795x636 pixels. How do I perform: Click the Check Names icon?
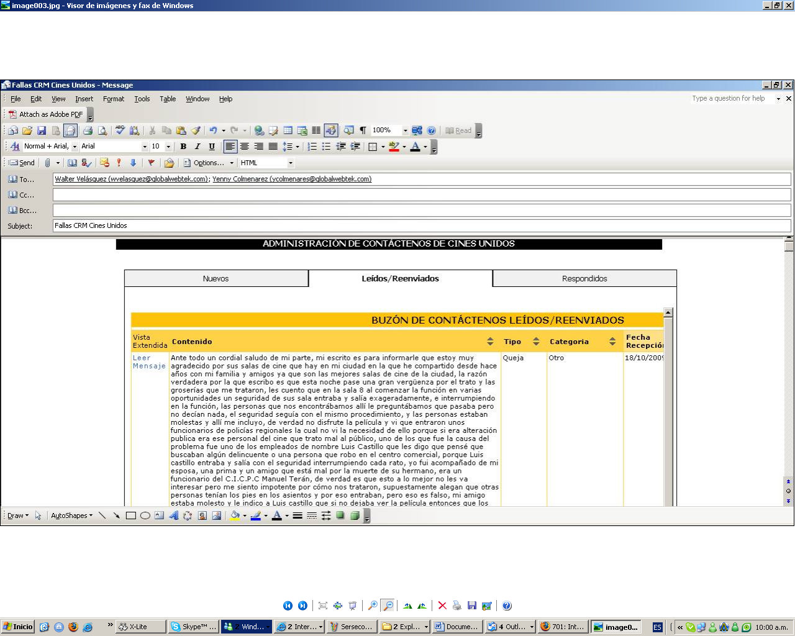[x=86, y=163]
